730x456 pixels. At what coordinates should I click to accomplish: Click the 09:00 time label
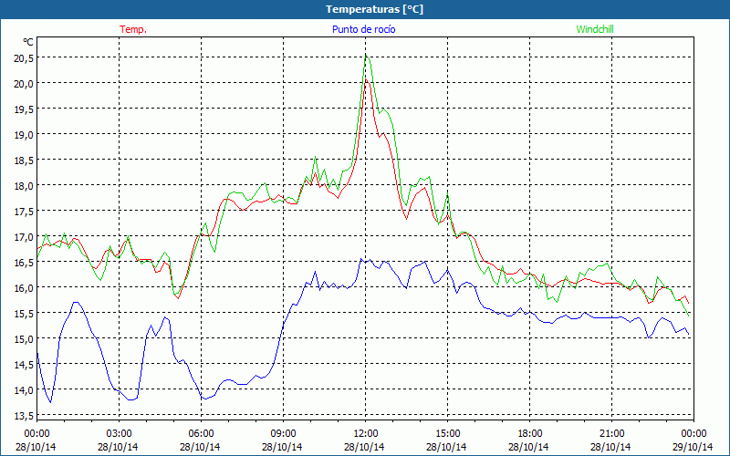tap(283, 434)
